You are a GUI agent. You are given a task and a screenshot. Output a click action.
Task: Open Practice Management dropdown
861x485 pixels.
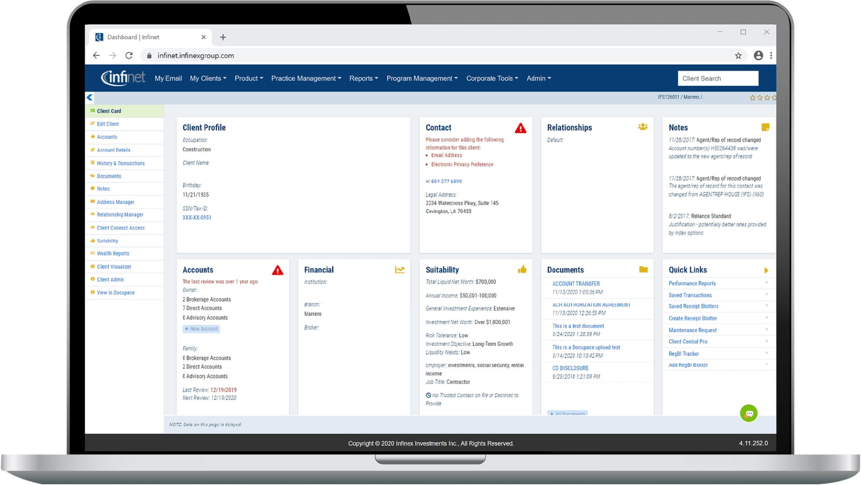306,78
